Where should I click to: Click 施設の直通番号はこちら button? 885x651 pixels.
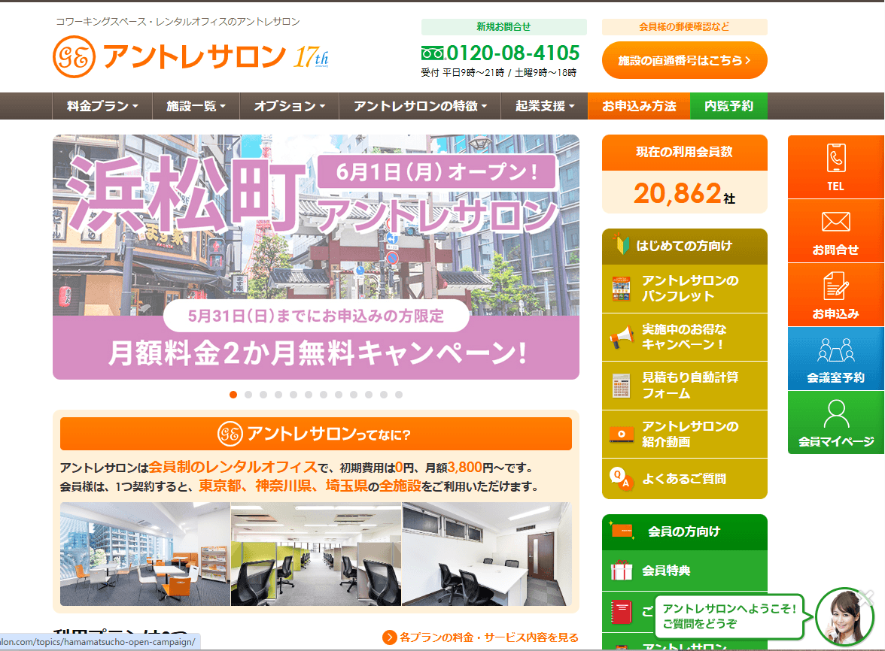[685, 60]
